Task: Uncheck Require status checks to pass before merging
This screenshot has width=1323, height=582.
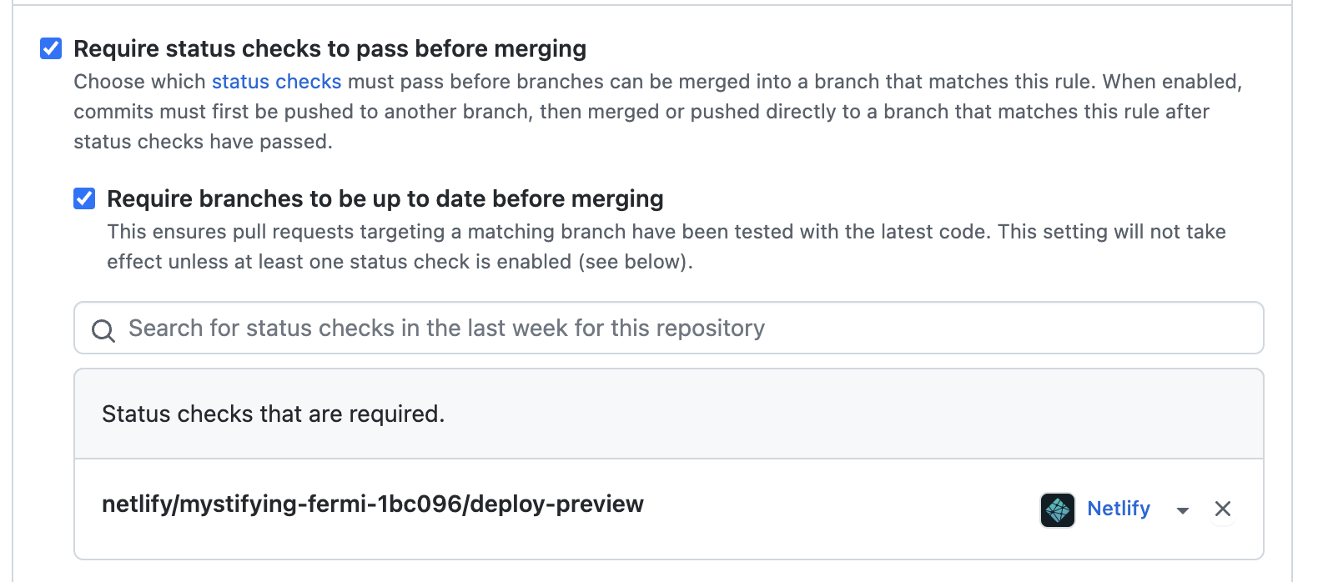Action: pos(50,48)
